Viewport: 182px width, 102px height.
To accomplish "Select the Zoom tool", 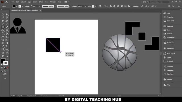I will click(x=7, y=56).
